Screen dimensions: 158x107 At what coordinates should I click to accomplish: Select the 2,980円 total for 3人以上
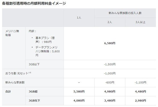pos(141,101)
